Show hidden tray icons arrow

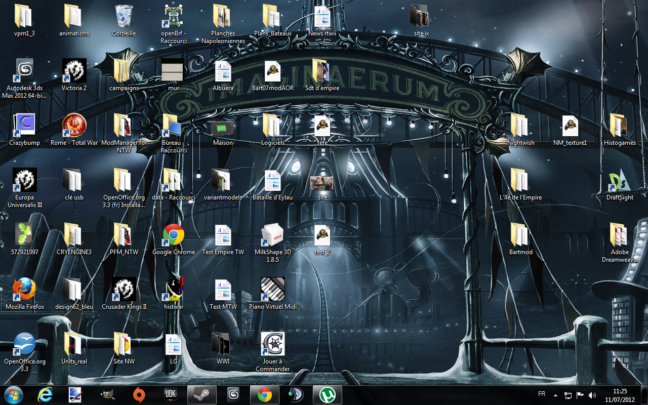coord(556,394)
